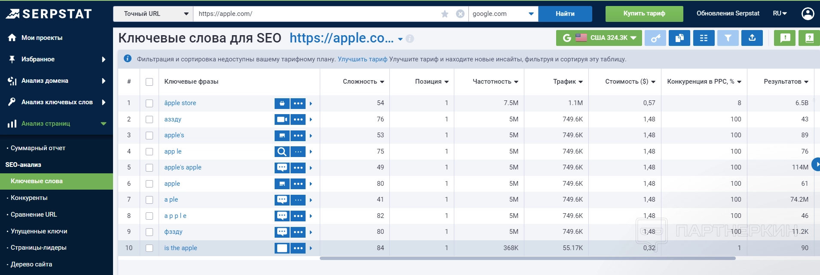Open Суммарный отчет

pos(38,148)
